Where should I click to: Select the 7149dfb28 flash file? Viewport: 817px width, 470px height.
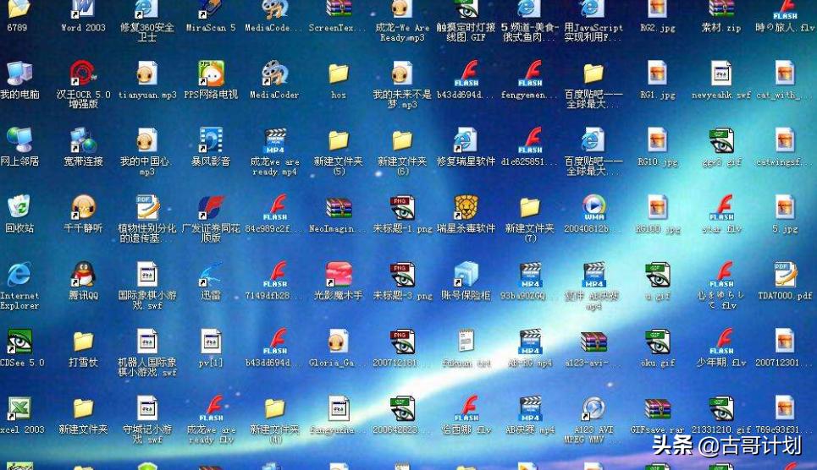(x=274, y=274)
